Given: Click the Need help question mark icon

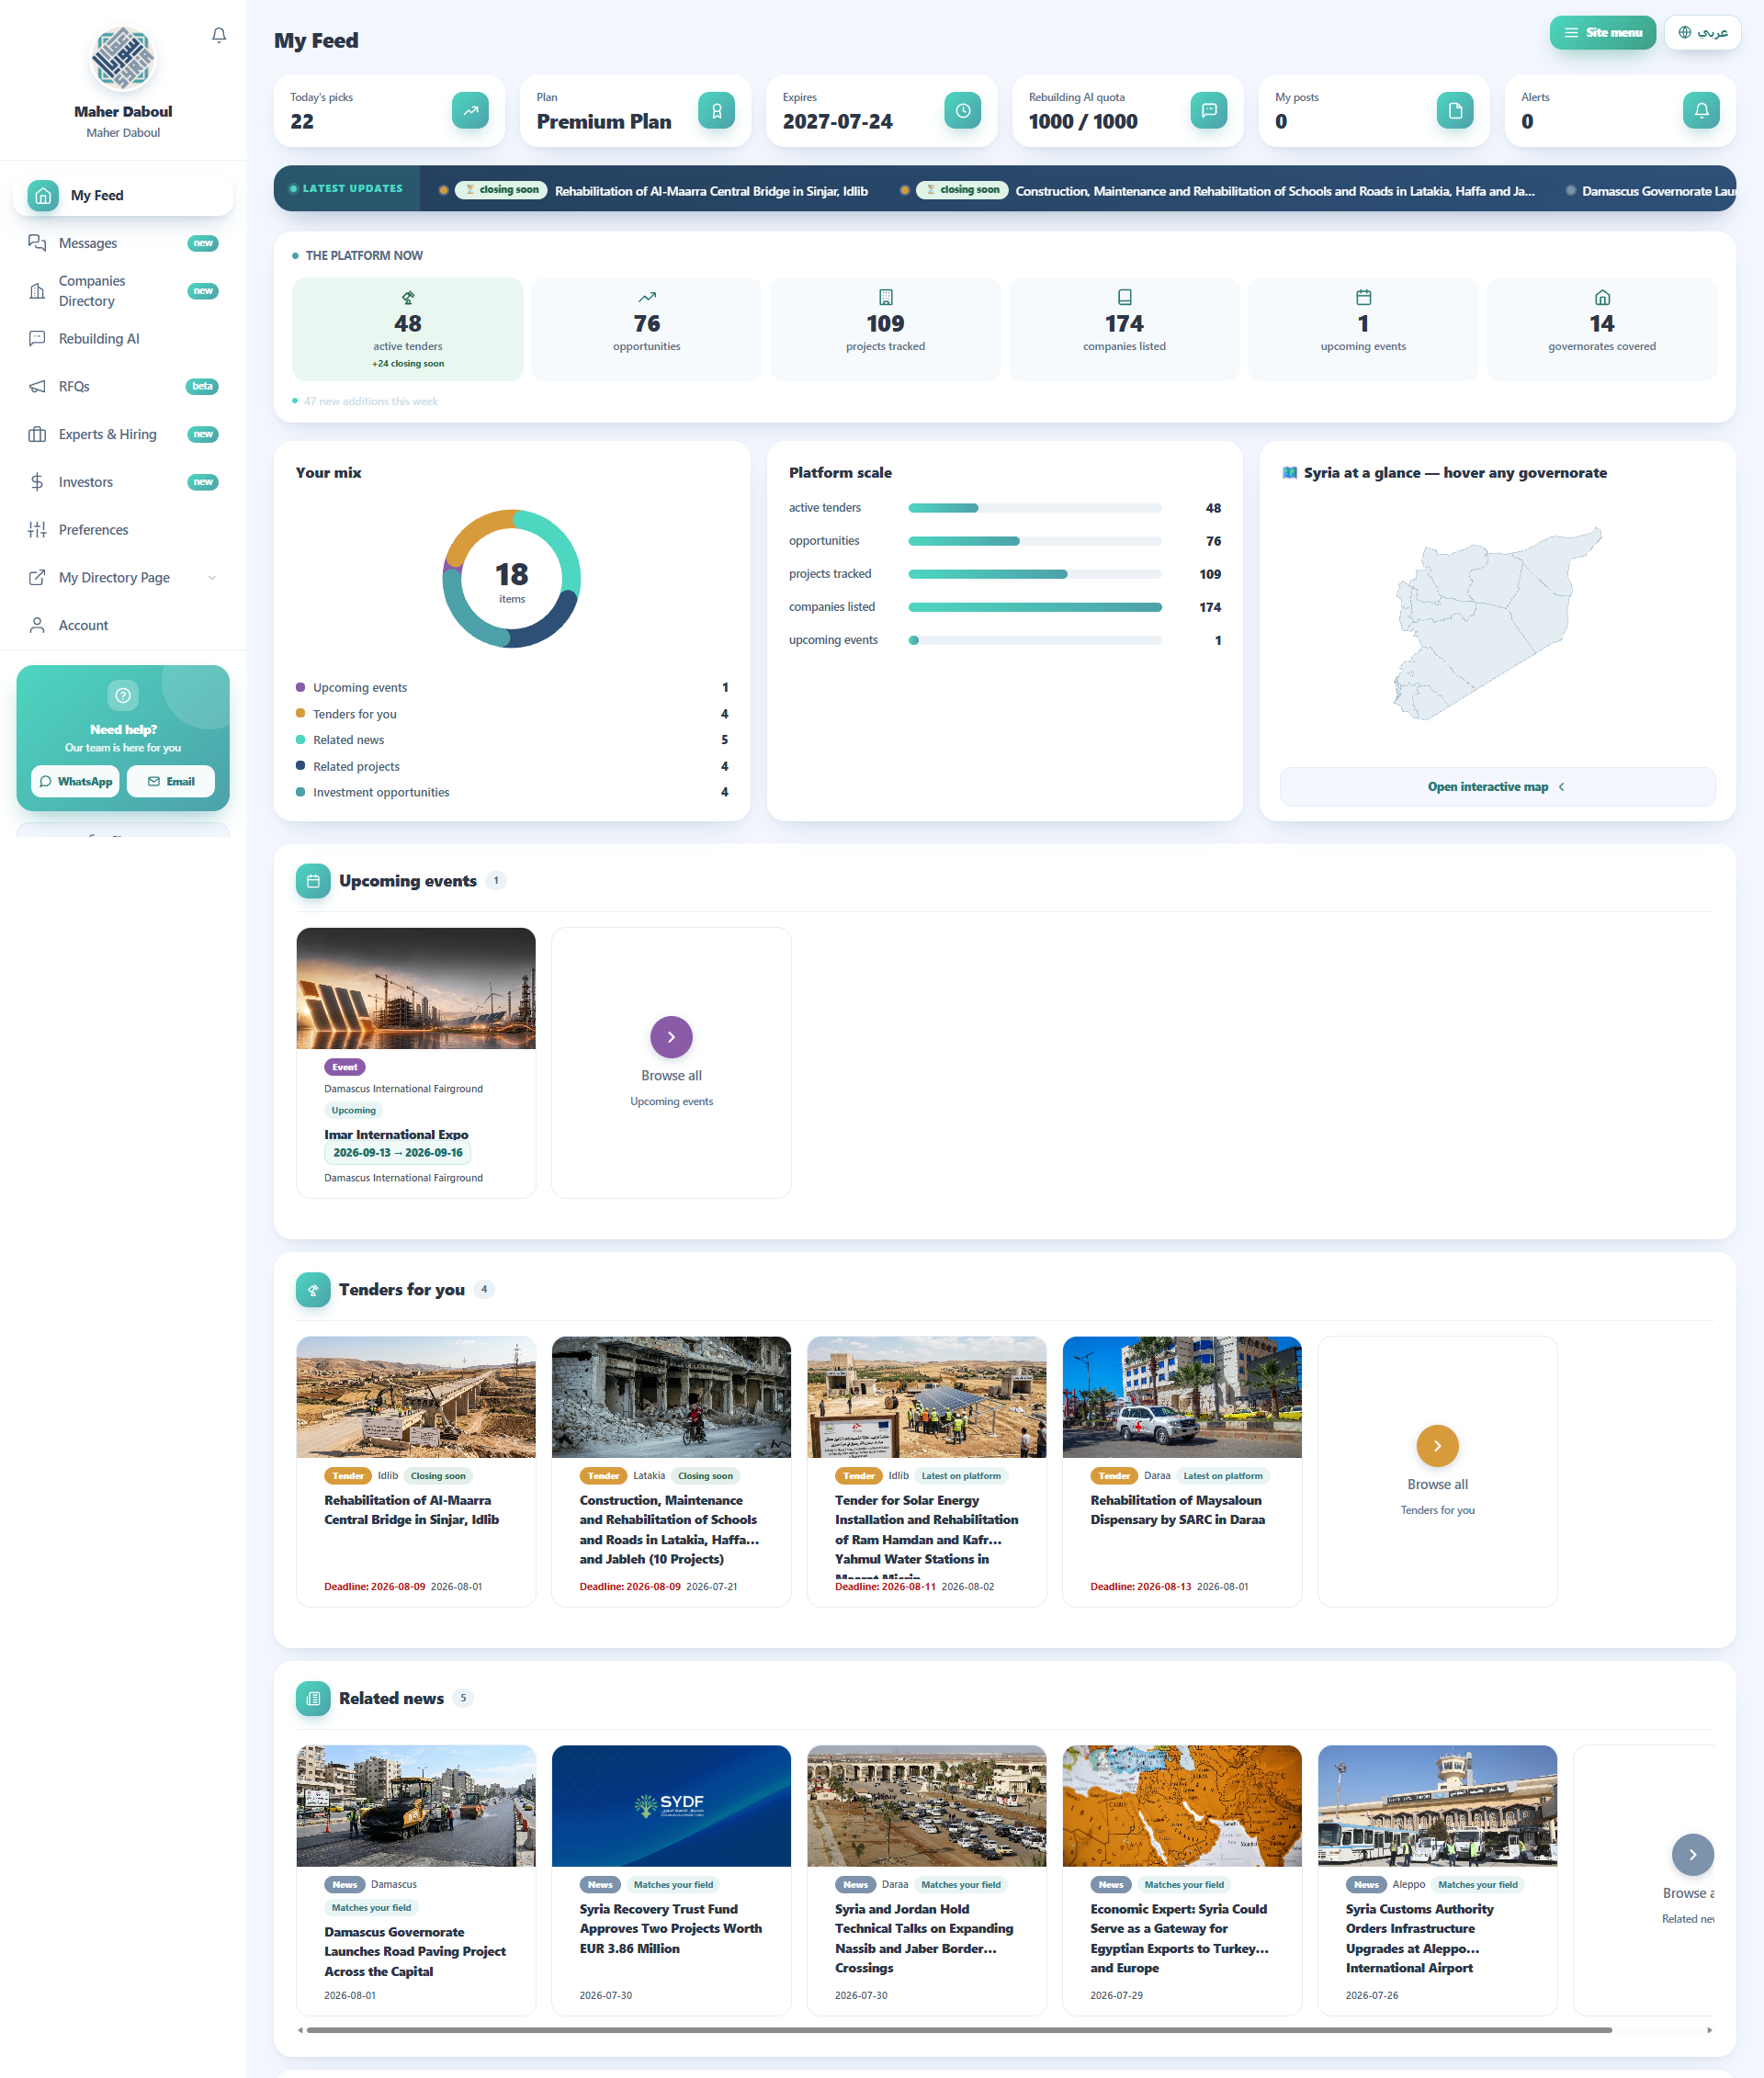Looking at the screenshot, I should 123,695.
